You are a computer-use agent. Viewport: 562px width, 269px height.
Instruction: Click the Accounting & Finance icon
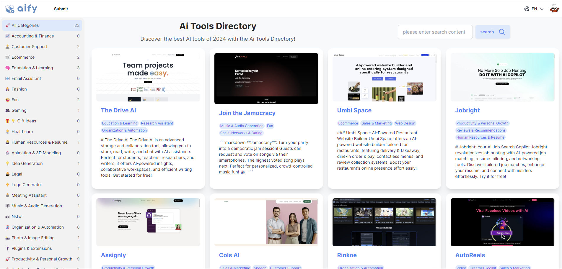pyautogui.click(x=8, y=36)
